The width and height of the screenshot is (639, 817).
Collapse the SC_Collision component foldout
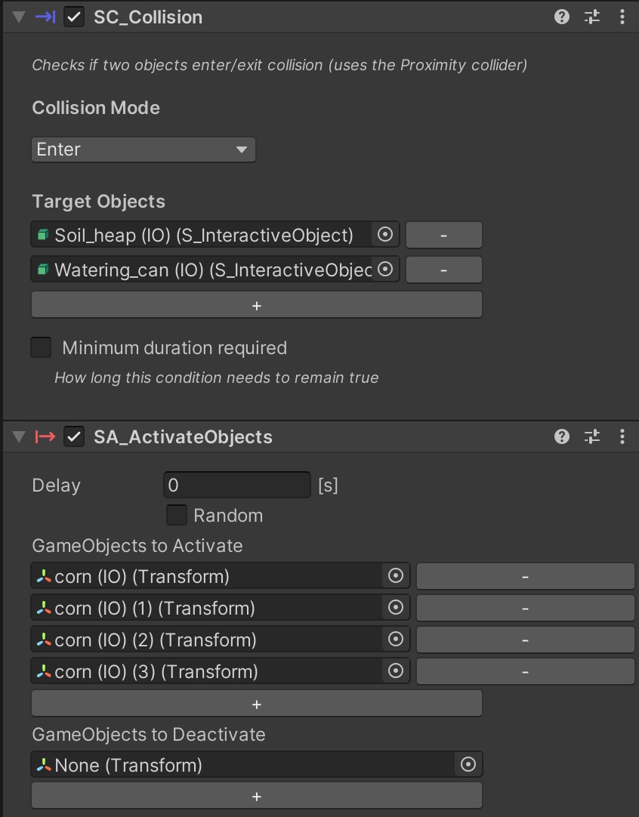19,17
